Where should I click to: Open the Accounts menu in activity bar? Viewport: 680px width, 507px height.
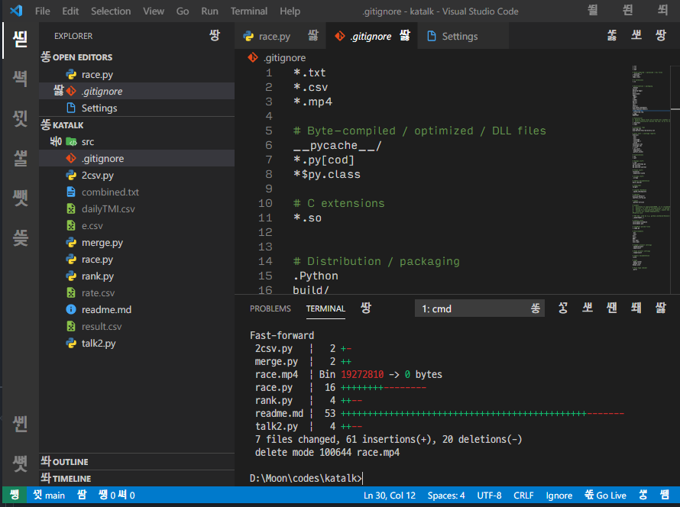click(20, 424)
